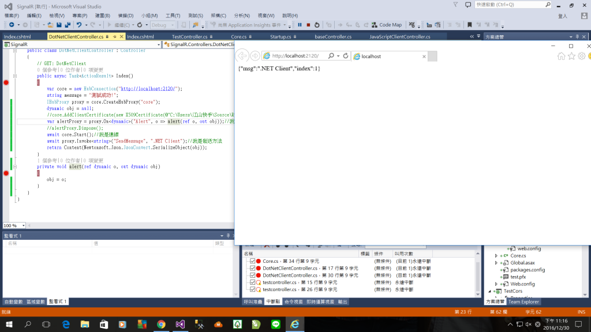Expand the Web.config tree node
The width and height of the screenshot is (591, 332).
496,284
